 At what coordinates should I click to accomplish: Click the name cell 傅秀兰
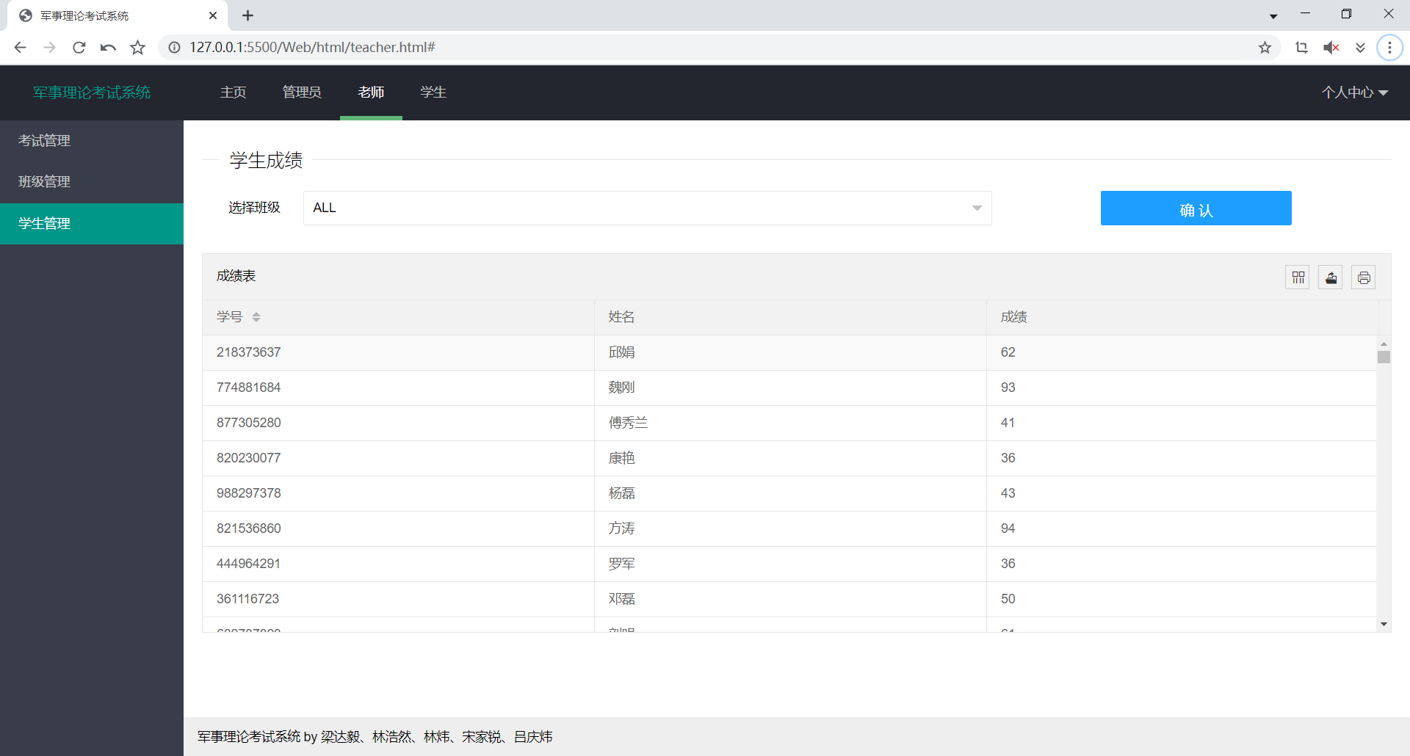[x=790, y=423]
